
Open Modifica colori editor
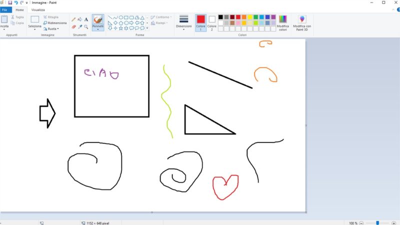[282, 22]
